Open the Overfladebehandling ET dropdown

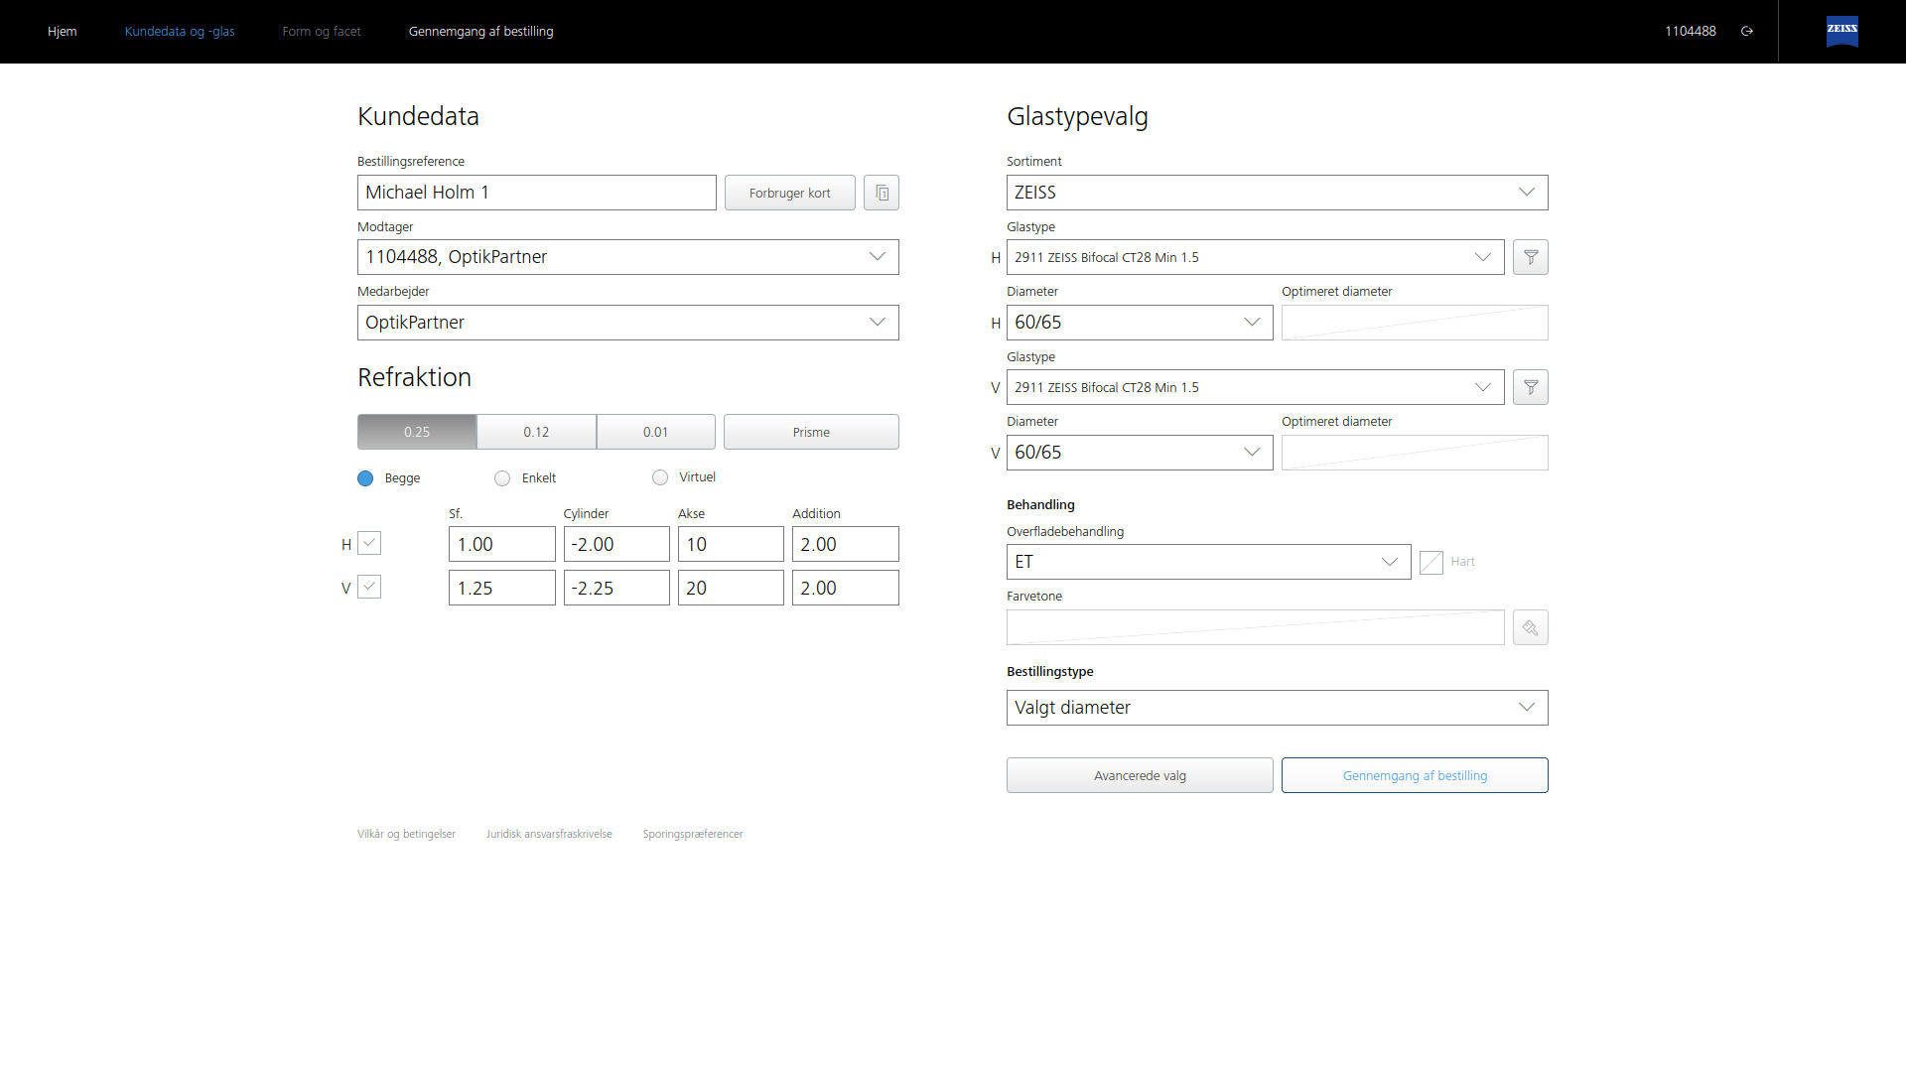coord(1208,562)
